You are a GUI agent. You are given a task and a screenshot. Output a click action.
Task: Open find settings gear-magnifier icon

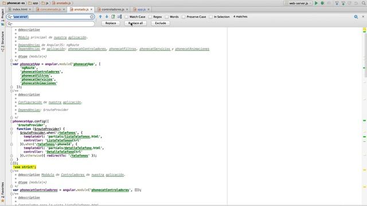356,17
